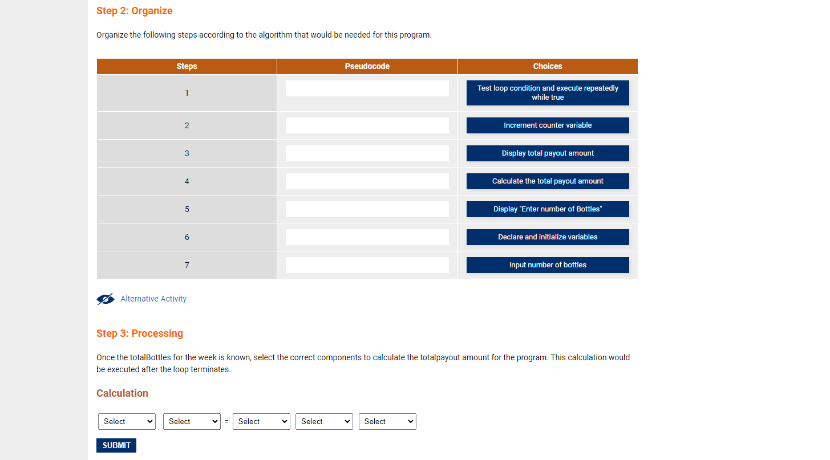Click the Pseudocode field for step 7
This screenshot has width=830, height=460.
[x=367, y=265]
